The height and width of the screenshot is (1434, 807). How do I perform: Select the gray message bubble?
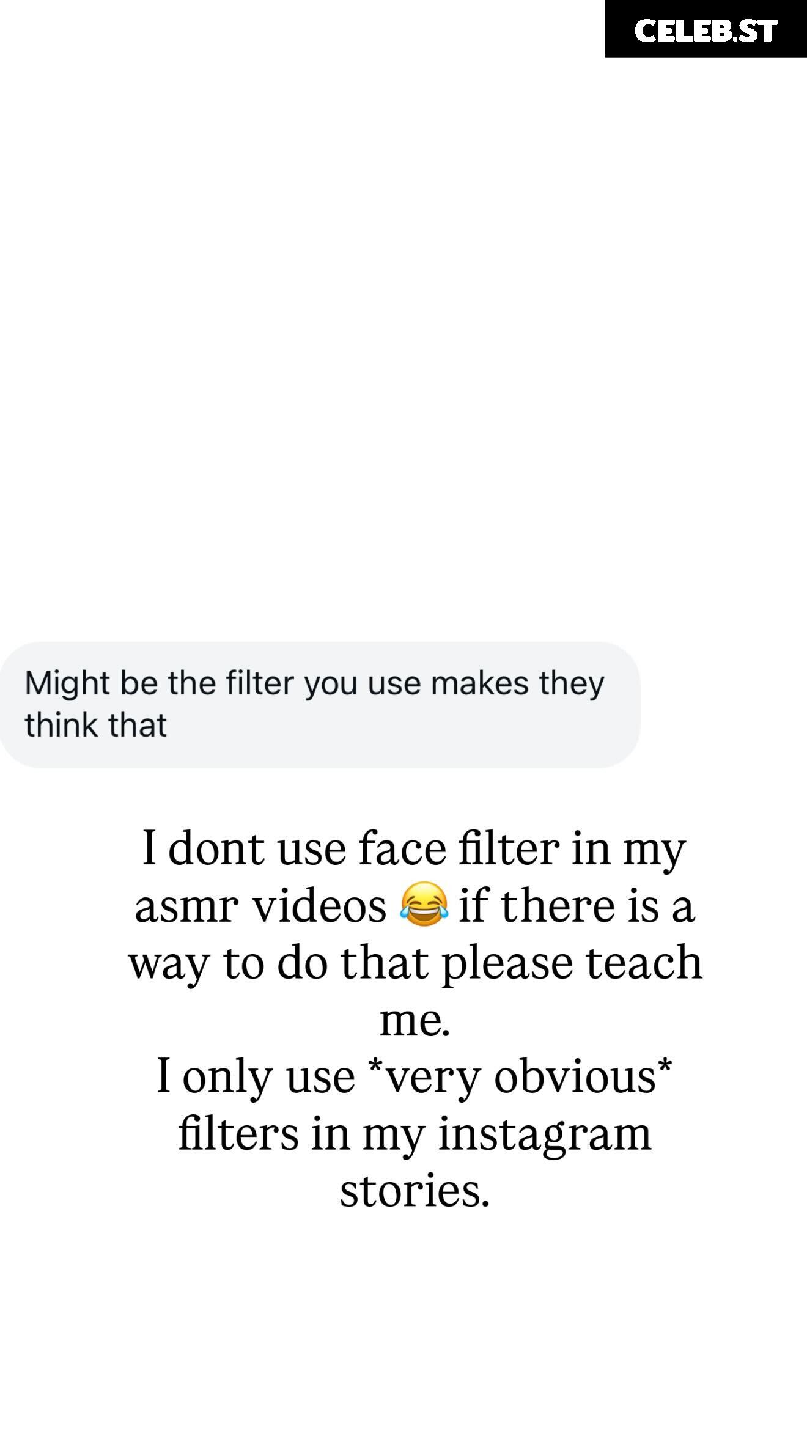320,704
